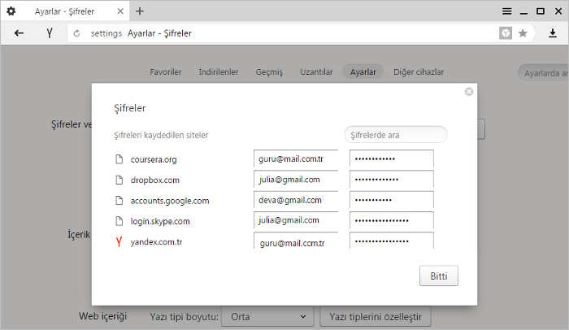Select the yandex.com.tr username field
Image resolution: width=569 pixels, height=330 pixels.
[x=296, y=241]
